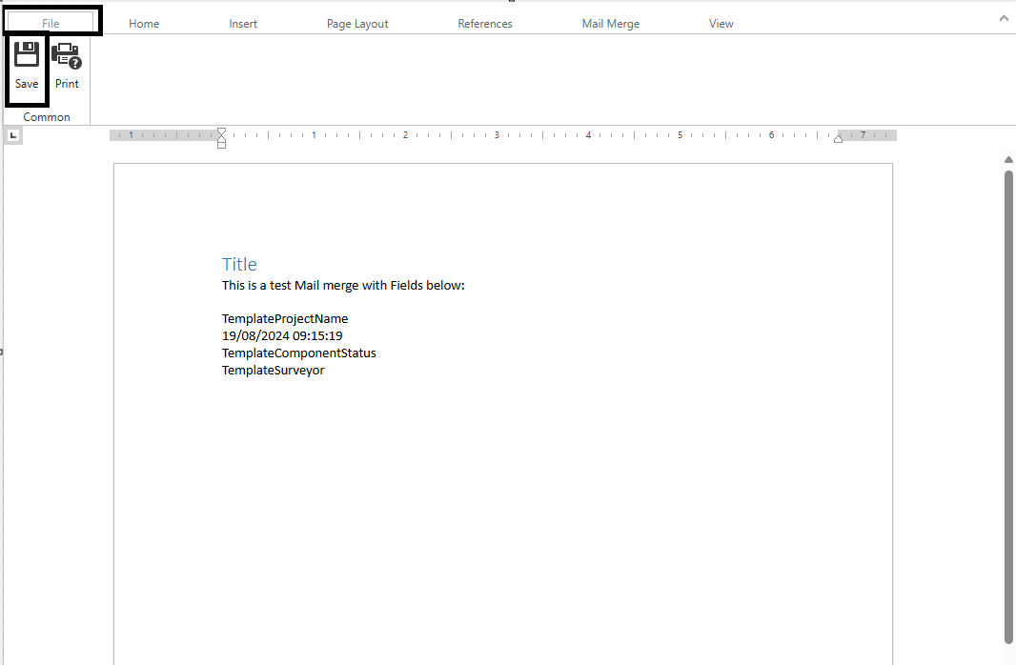Click the TemplateSurveyor field text
Image resolution: width=1016 pixels, height=665 pixels.
pyautogui.click(x=273, y=370)
